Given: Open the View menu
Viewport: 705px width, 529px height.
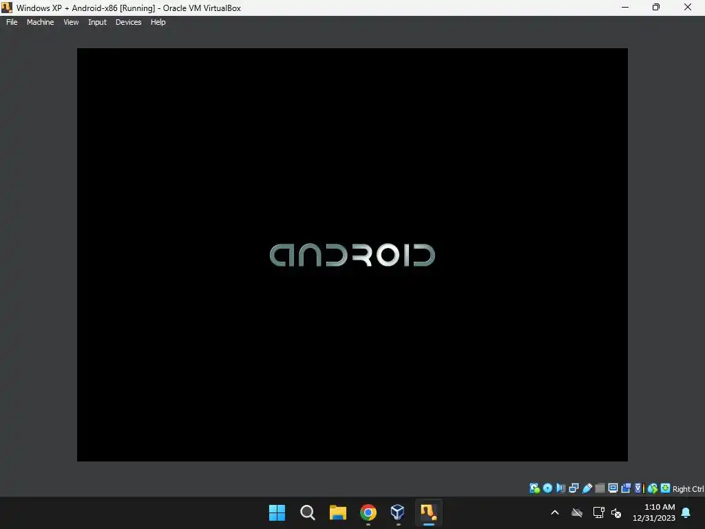Looking at the screenshot, I should pos(71,22).
